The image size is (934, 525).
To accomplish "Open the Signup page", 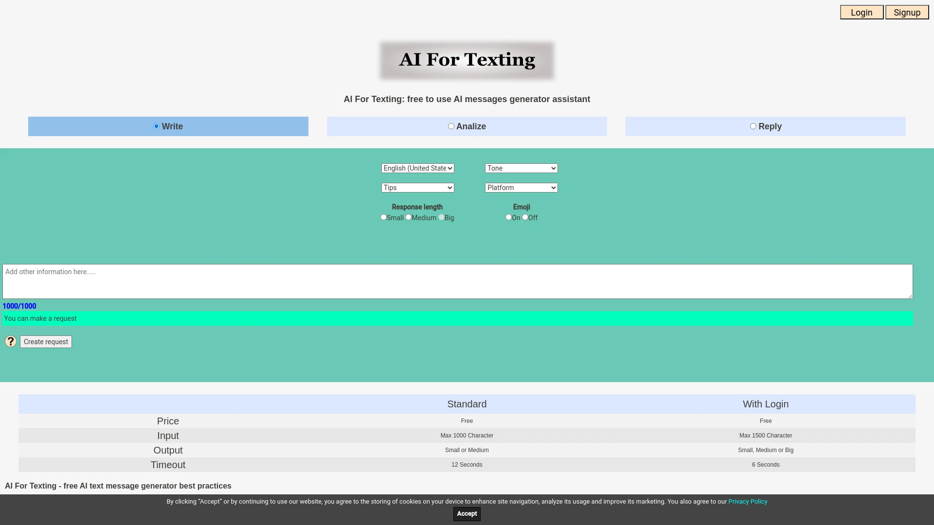I will coord(906,12).
